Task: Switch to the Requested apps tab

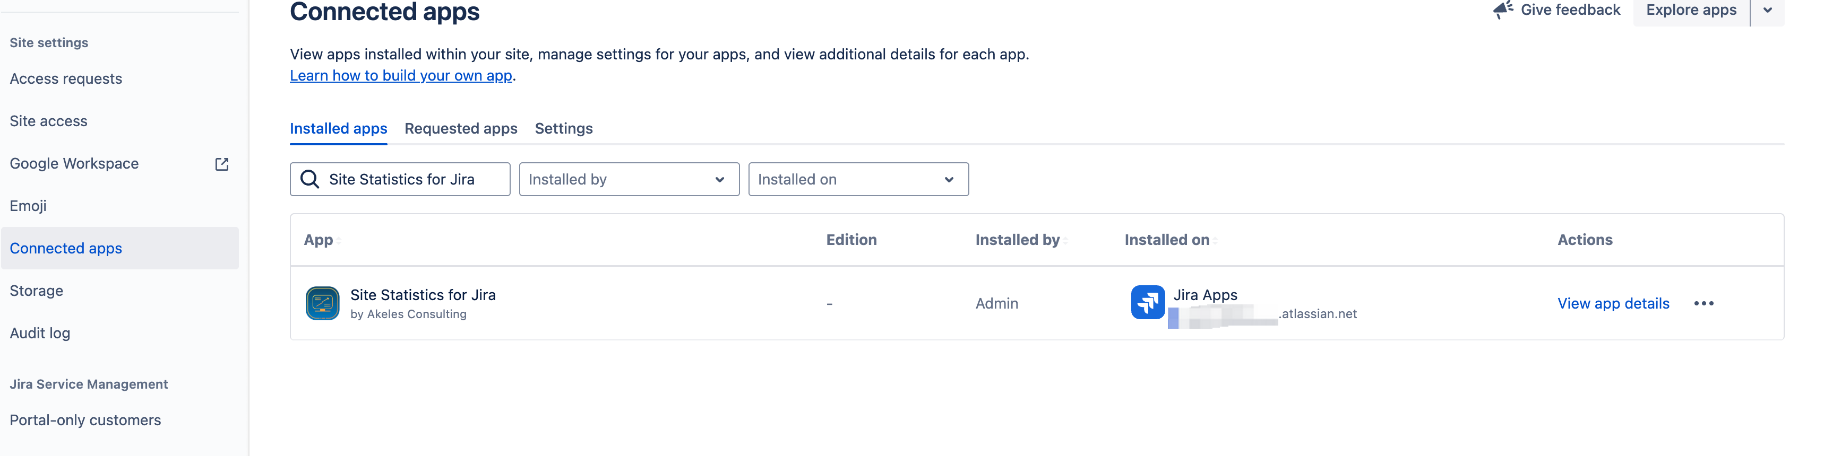Action: click(460, 129)
